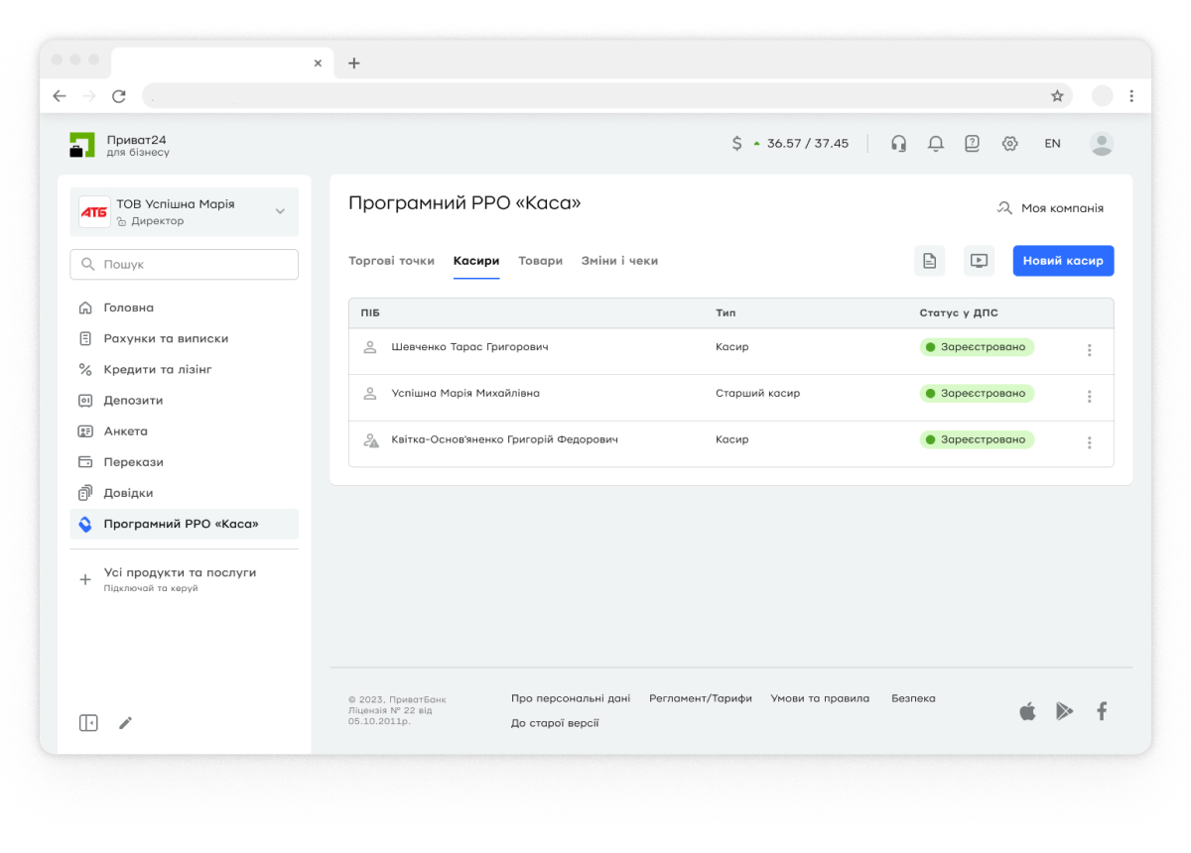Expand ТОВ Успішна Марія company dropdown
This screenshot has height=853, width=1191.
(x=280, y=211)
